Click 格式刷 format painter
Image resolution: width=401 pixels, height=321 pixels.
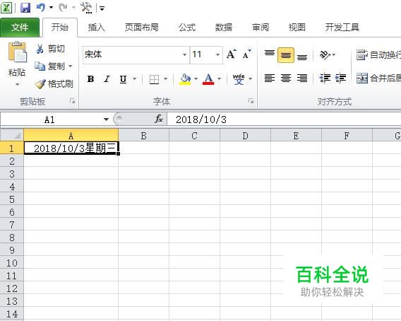pyautogui.click(x=54, y=83)
